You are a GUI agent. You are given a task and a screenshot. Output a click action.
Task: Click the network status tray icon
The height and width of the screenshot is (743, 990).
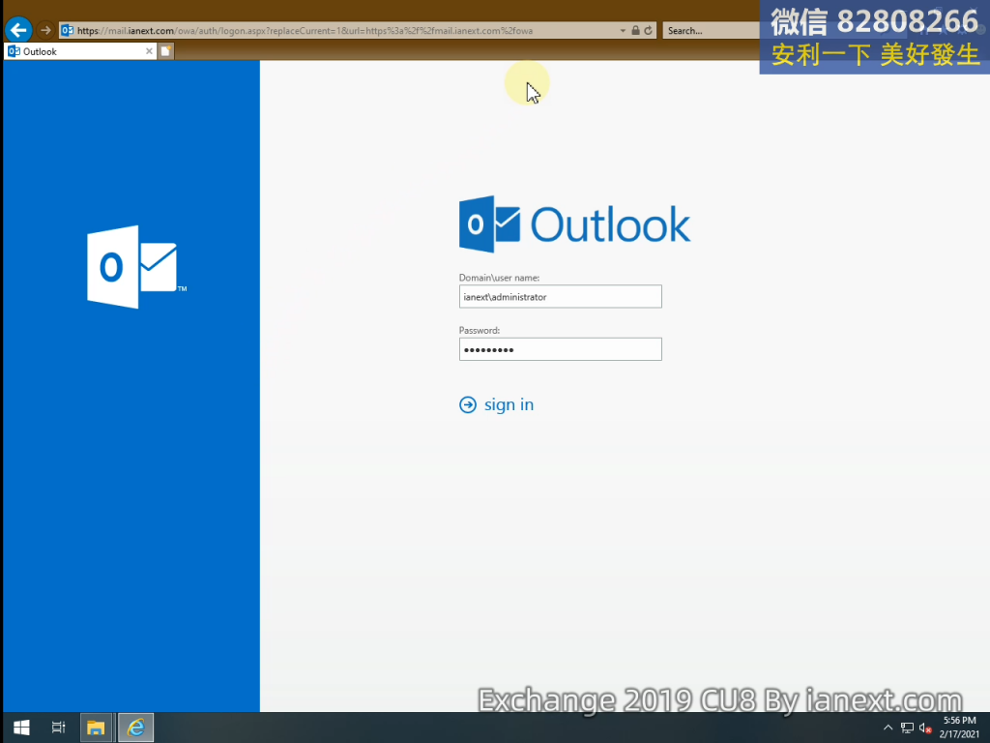coord(907,728)
